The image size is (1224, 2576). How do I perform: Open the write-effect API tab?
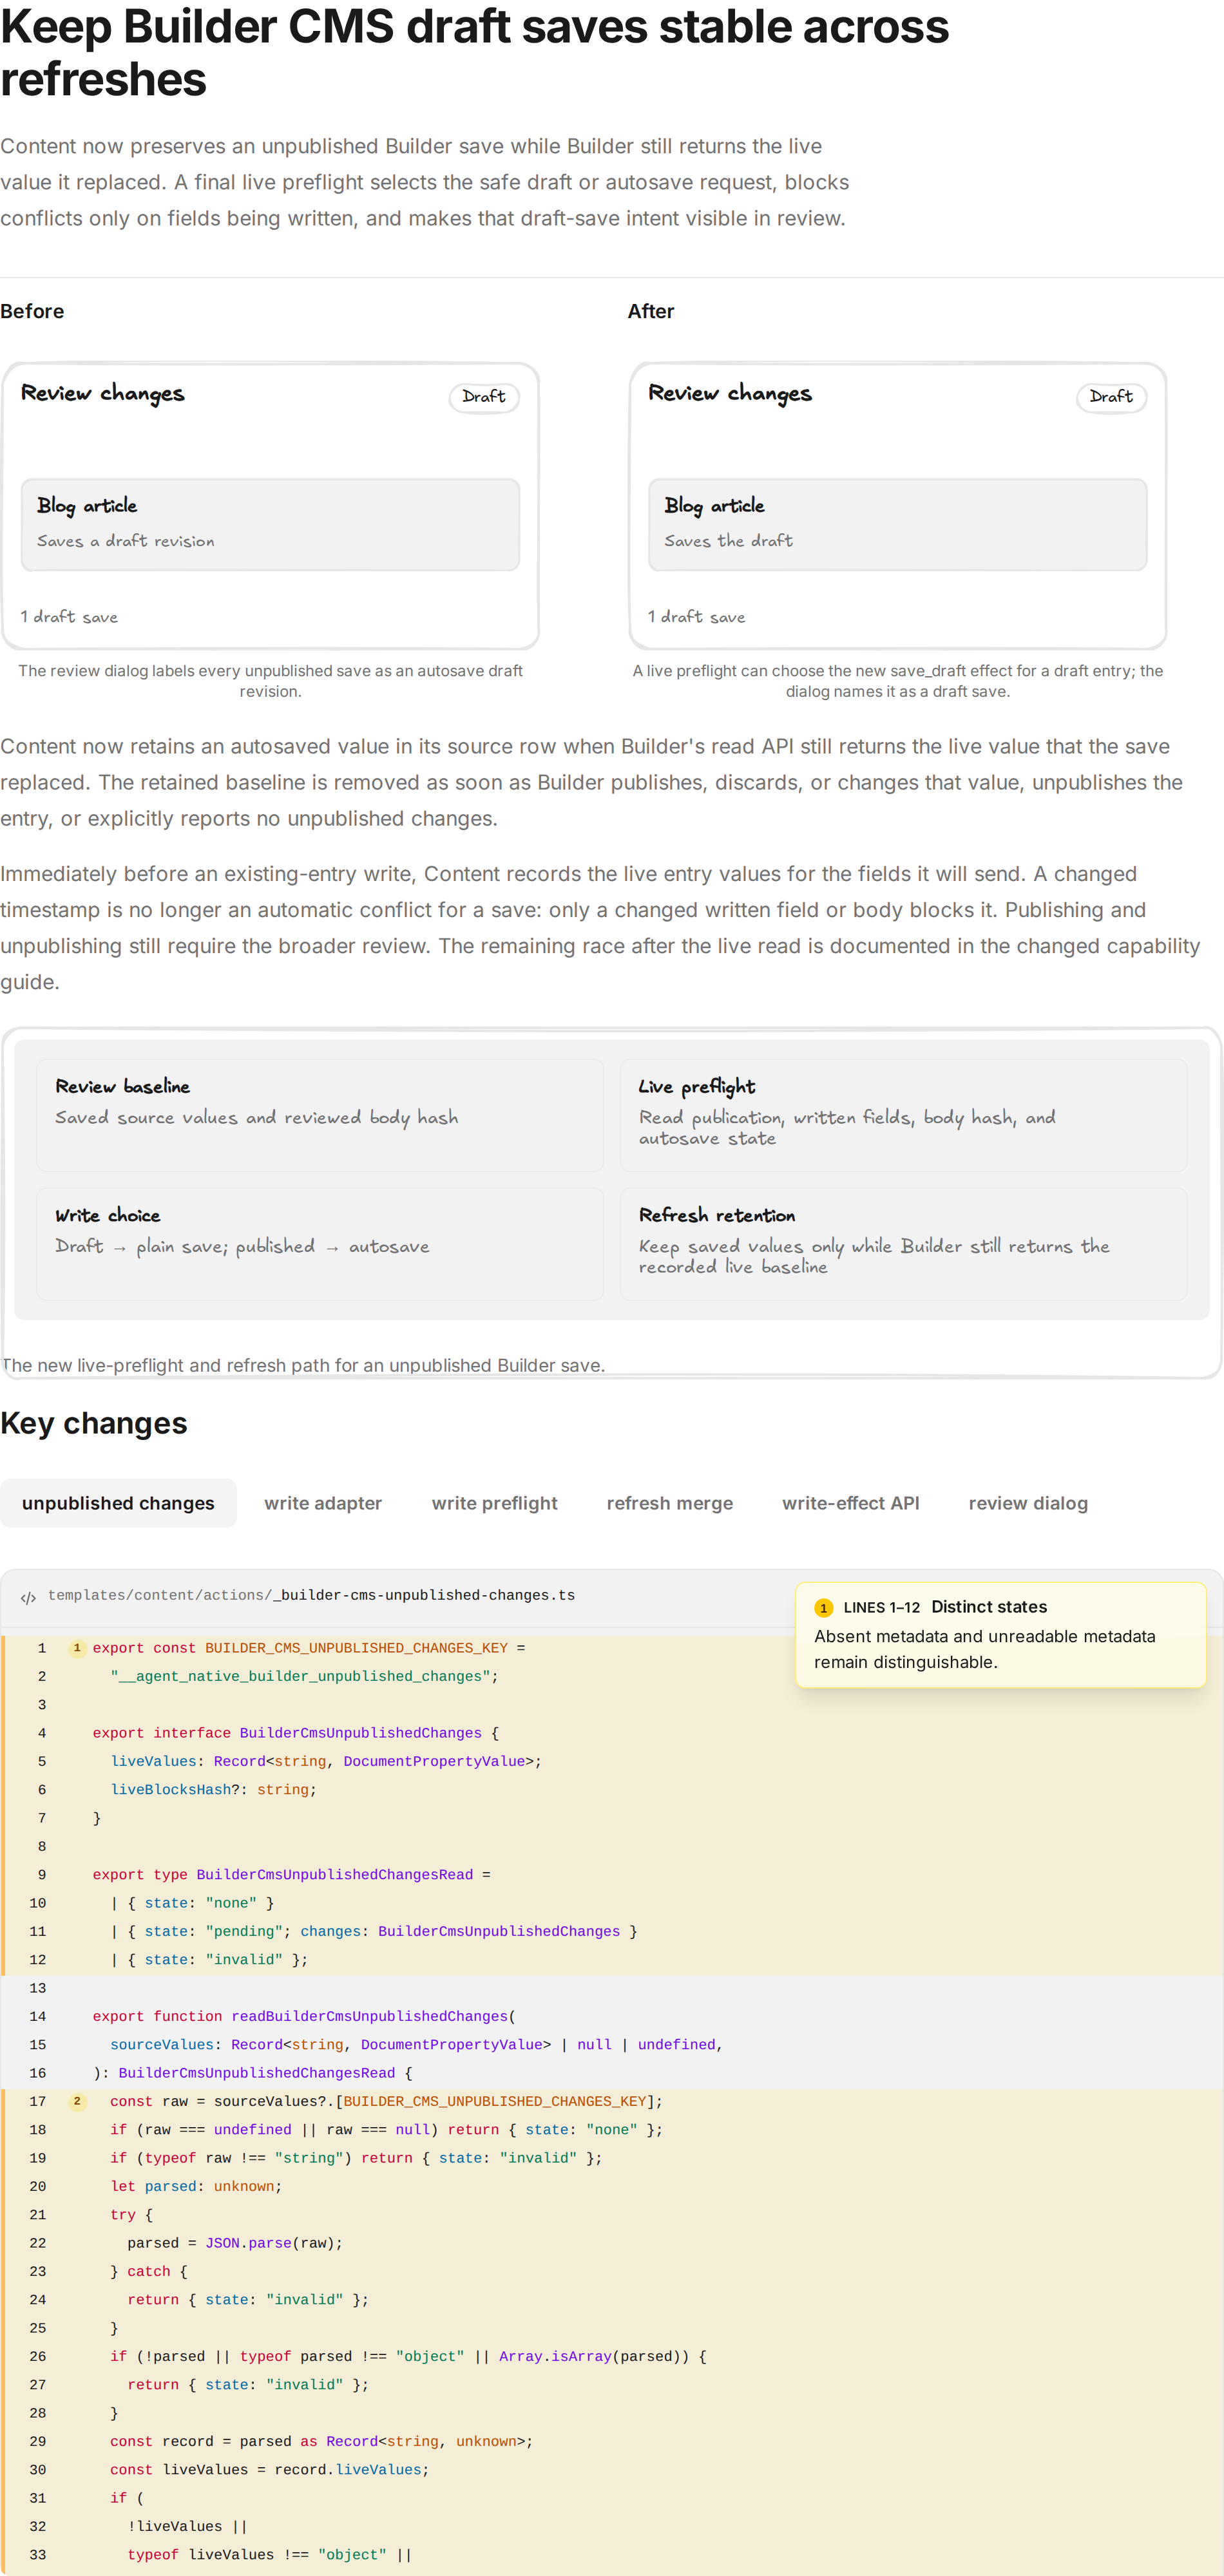click(850, 1502)
